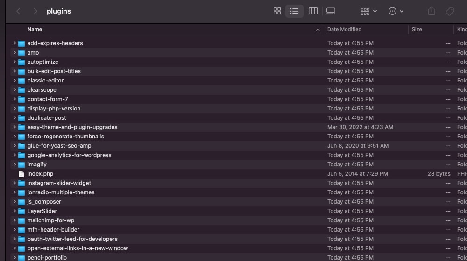Select the 'classic-editor' name

[45, 80]
